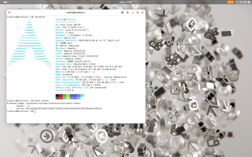This screenshot has width=252, height=157.
Task: Click the window title valerie@archlinux:~
Action: [x=76, y=13]
